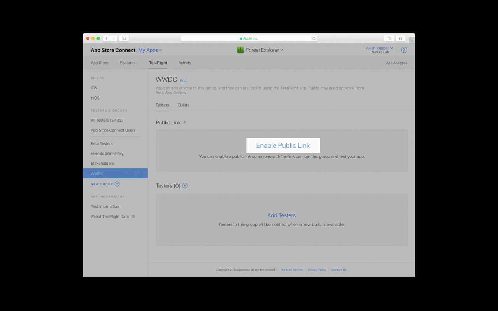Switch to the App Store tab
The height and width of the screenshot is (311, 498).
(100, 63)
